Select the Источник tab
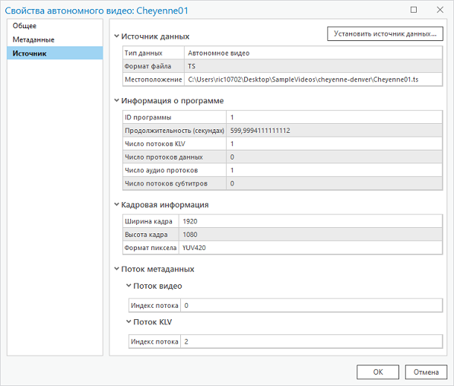Image resolution: width=454 pixels, height=386 pixels. [x=55, y=53]
